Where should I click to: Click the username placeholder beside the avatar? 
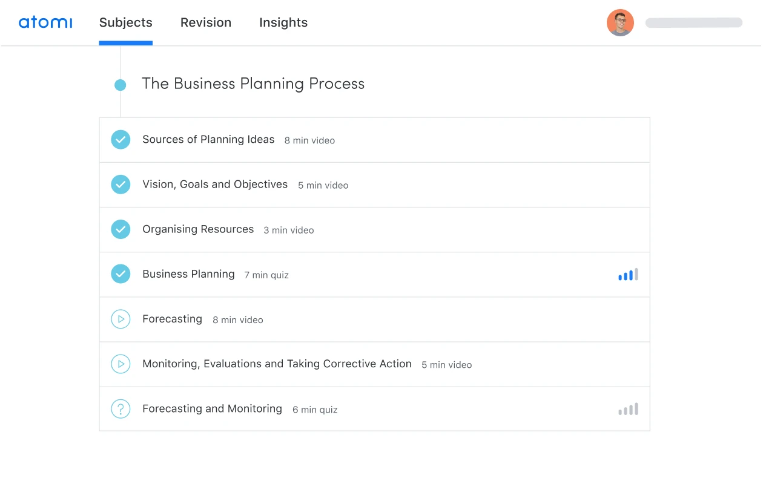tap(693, 23)
